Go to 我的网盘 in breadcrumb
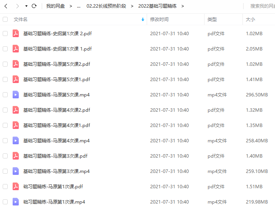Viewport: 275px width, 207px height. [x=56, y=6]
